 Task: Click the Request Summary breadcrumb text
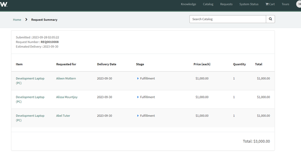(45, 20)
